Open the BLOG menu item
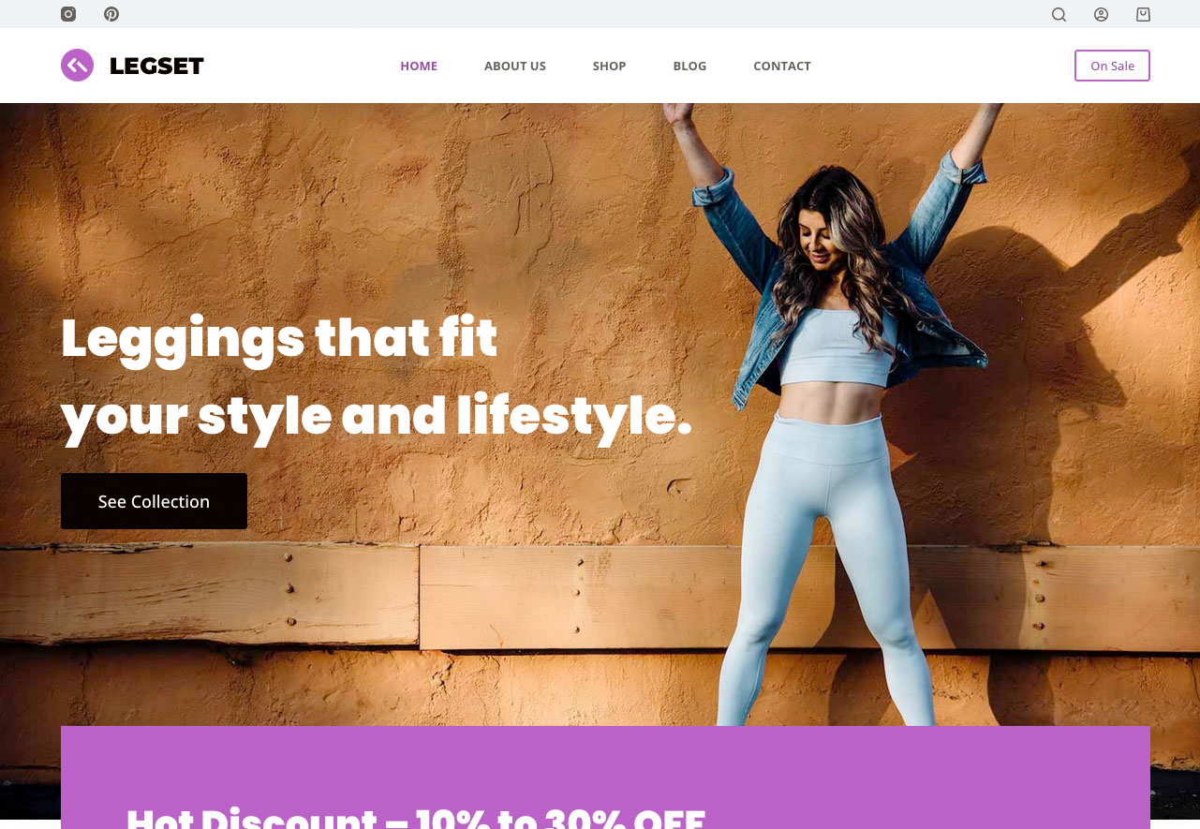1200x829 pixels. coord(689,66)
